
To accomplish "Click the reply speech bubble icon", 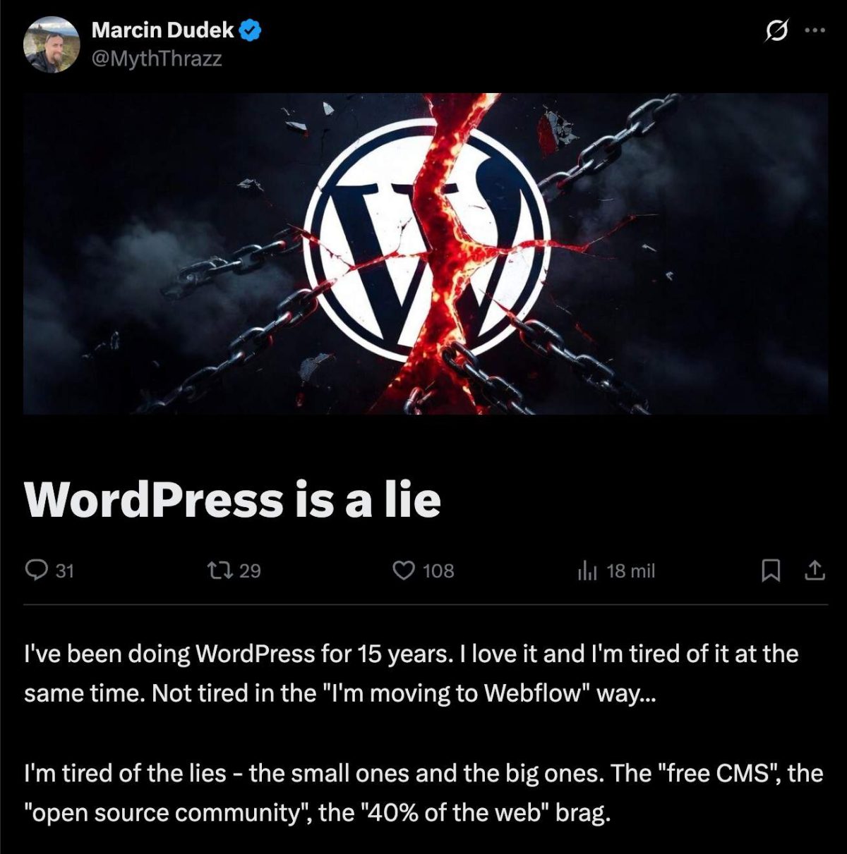I will [36, 570].
